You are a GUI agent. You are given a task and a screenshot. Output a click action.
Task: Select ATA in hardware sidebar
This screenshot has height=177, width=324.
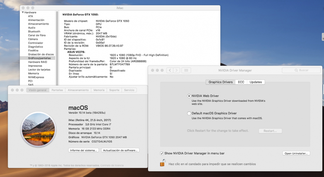[x=30, y=16]
